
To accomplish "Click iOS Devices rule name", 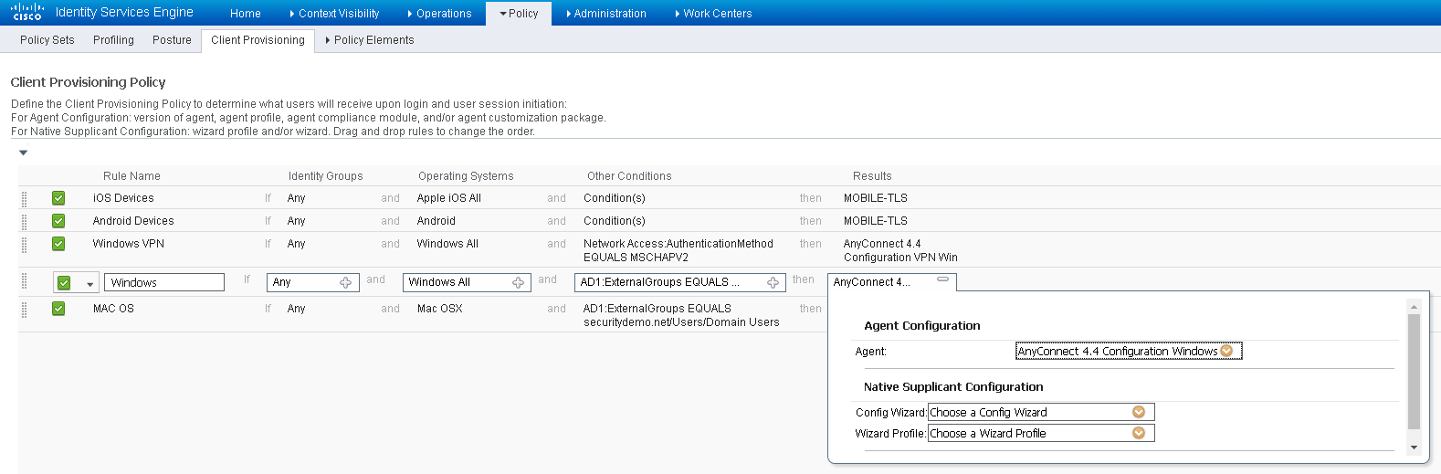I will [123, 198].
